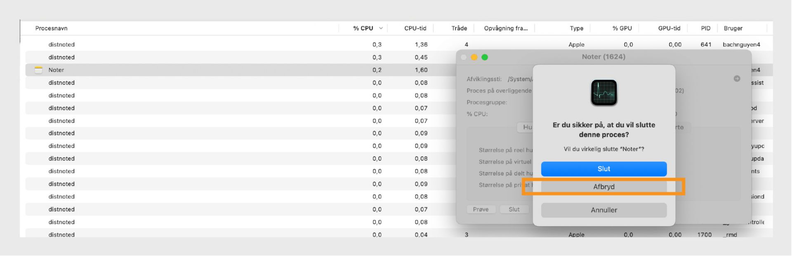
Task: Confirm quitting with the blue Slut button
Action: pos(603,169)
